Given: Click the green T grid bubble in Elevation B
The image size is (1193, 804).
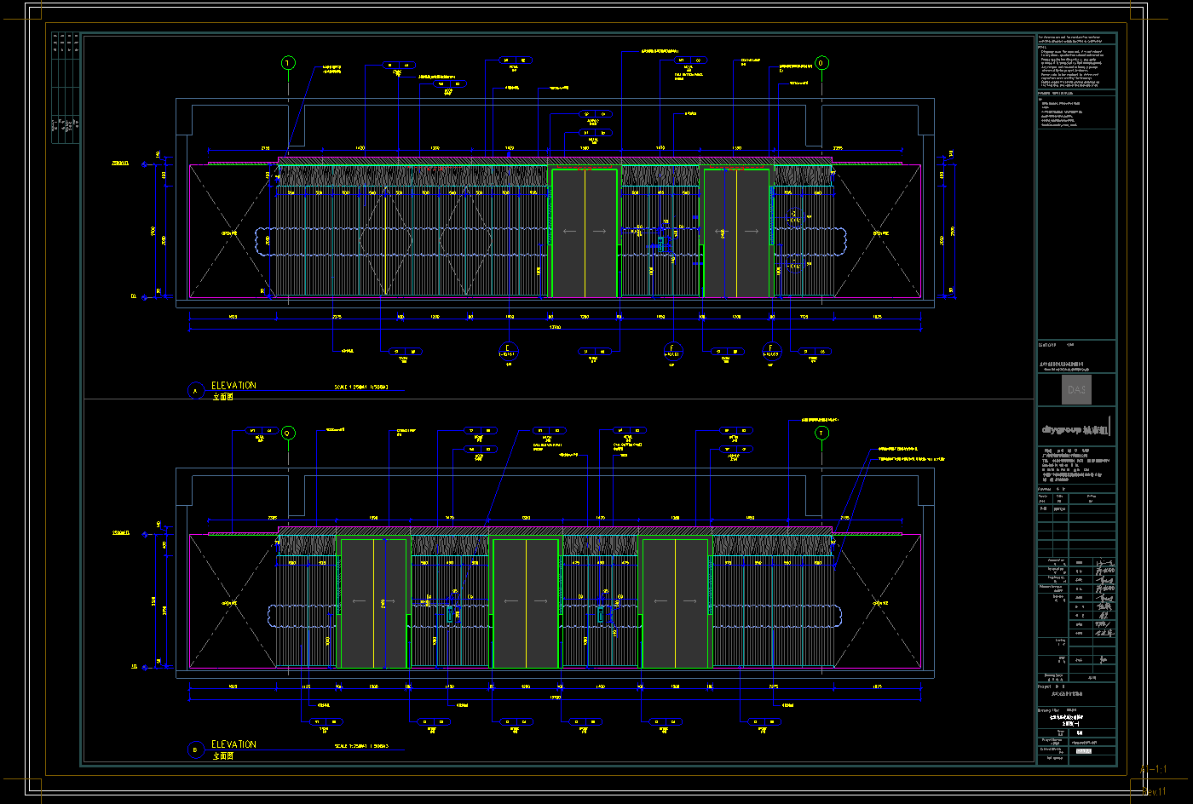Looking at the screenshot, I should [821, 433].
